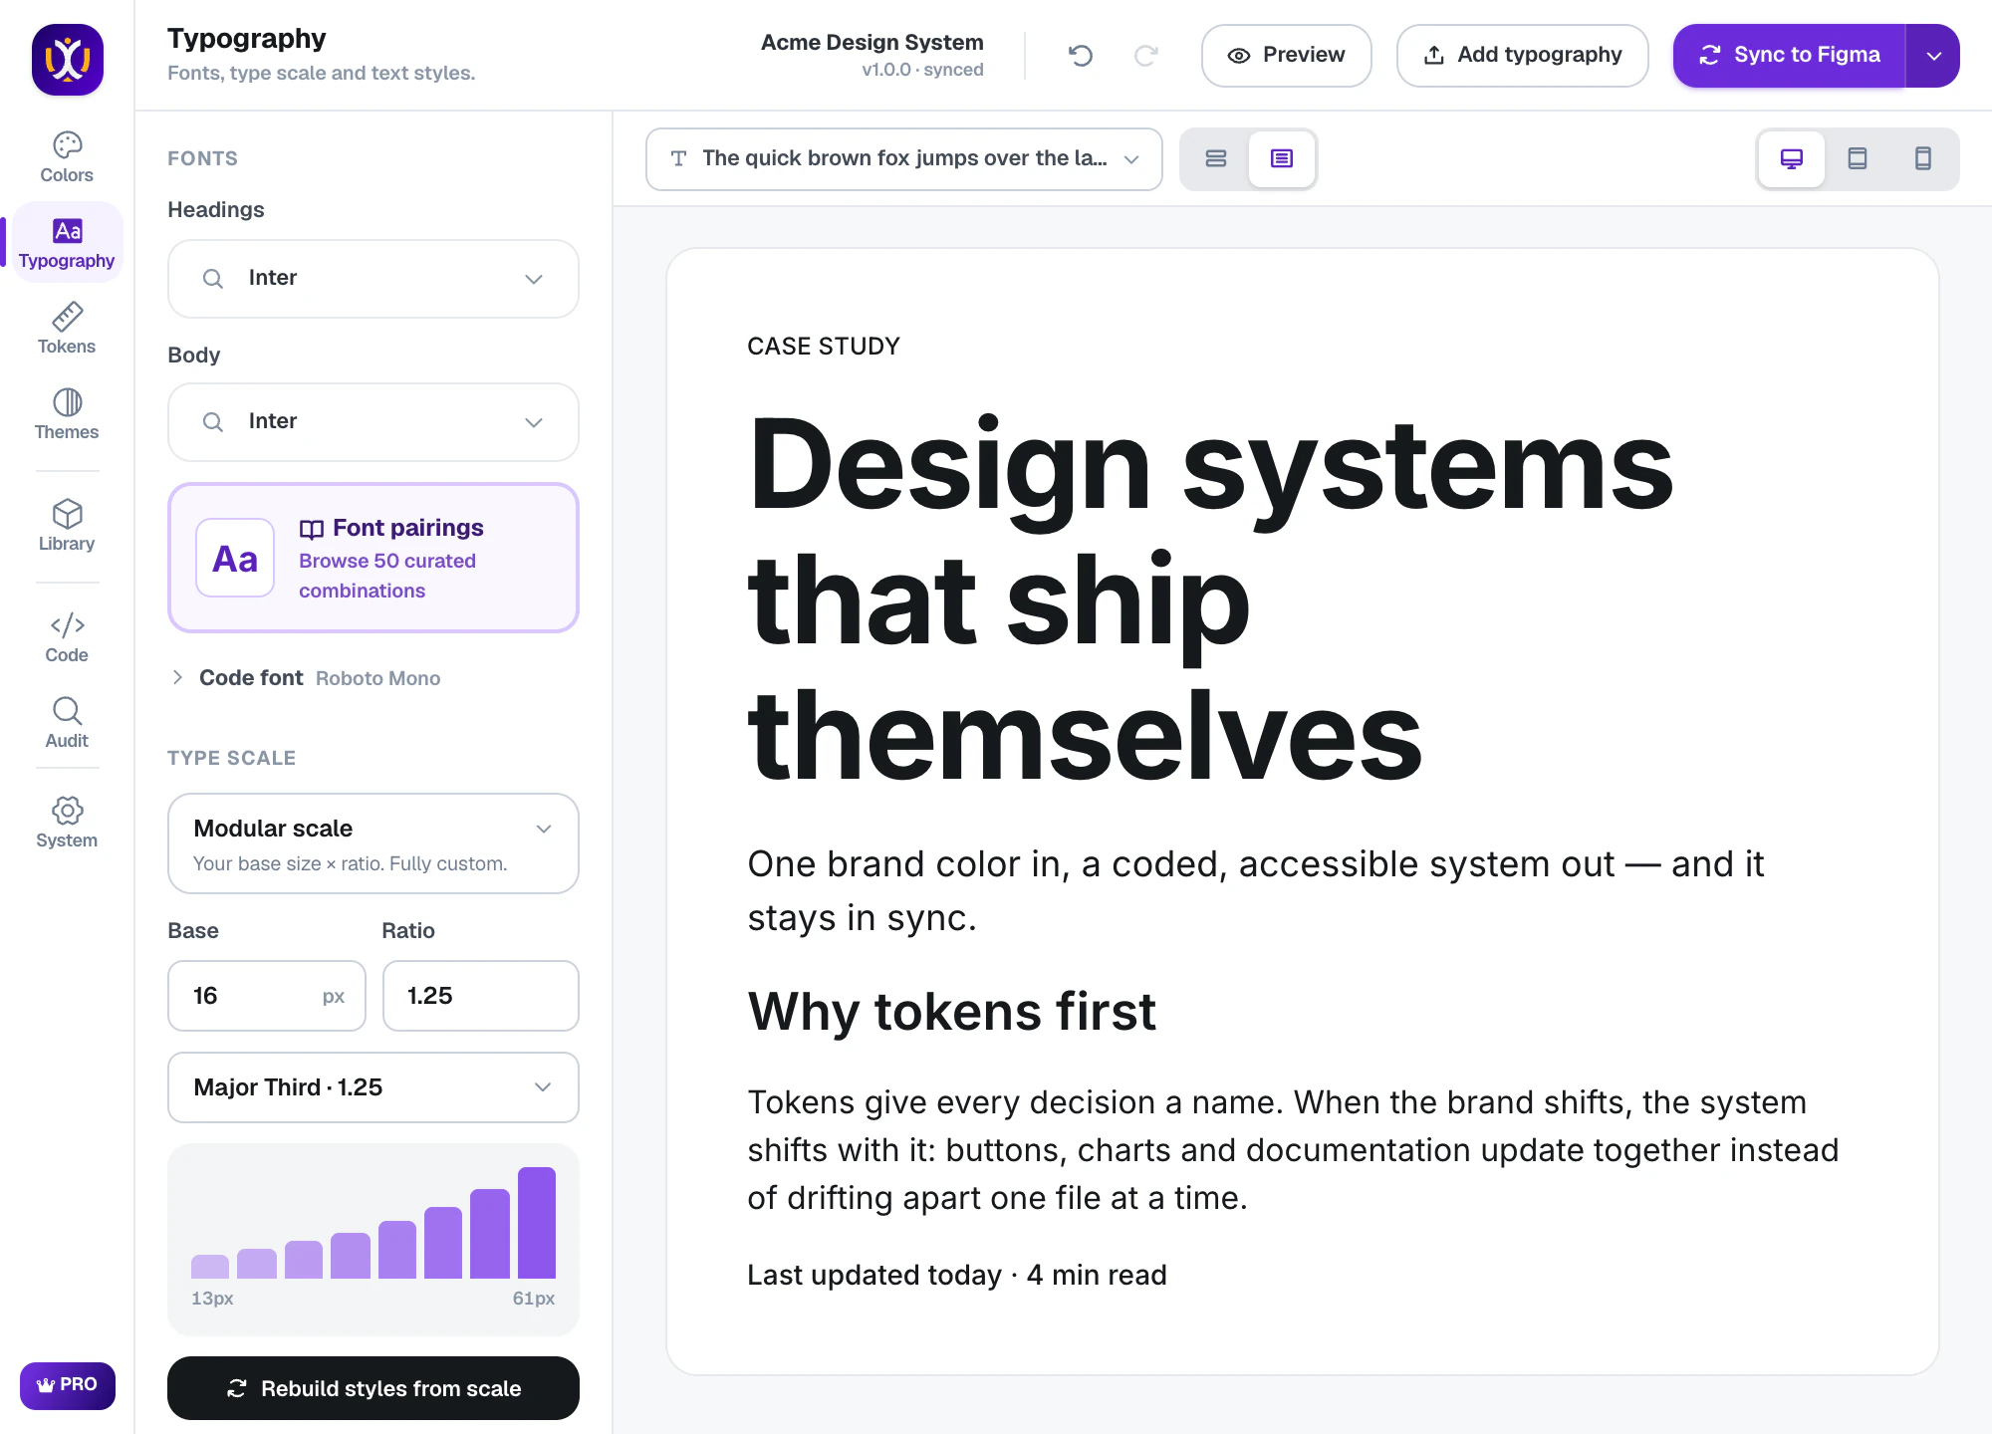1992x1434 pixels.
Task: Click Rebuild styles from scale button
Action: click(373, 1388)
